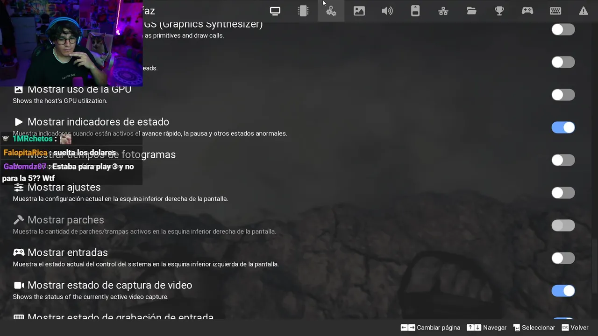Viewport: 598px width, 336px height.
Task: Enable the Mostrar entradas switch
Action: click(x=563, y=258)
